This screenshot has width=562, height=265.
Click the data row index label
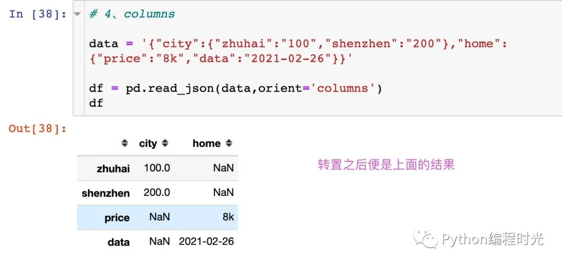point(118,242)
